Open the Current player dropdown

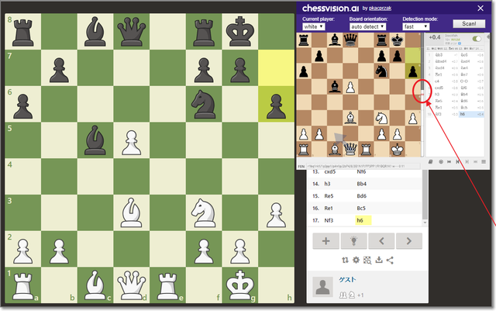point(313,26)
